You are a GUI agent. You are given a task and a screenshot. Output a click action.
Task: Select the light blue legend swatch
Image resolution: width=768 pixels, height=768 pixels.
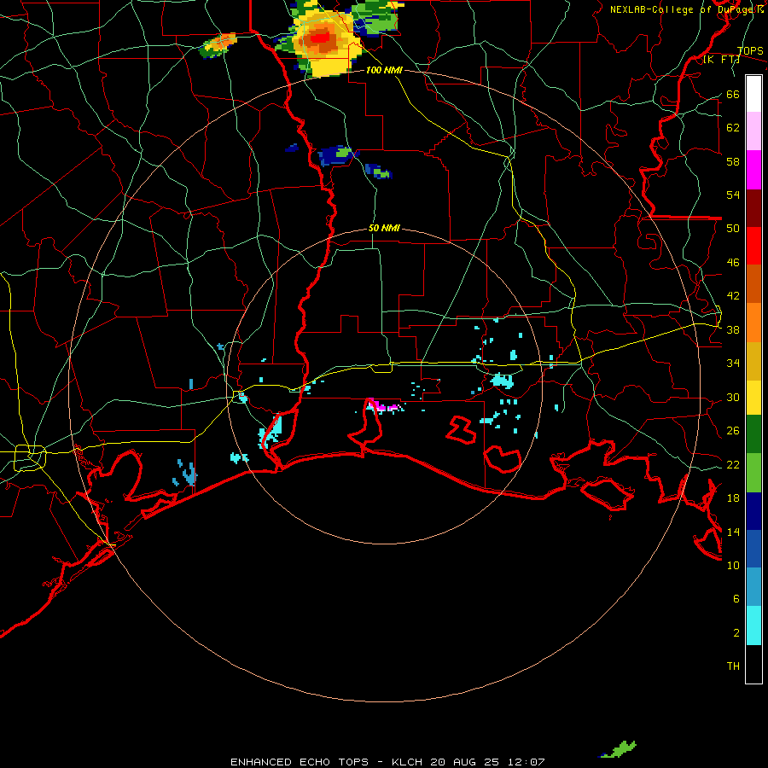753,587
